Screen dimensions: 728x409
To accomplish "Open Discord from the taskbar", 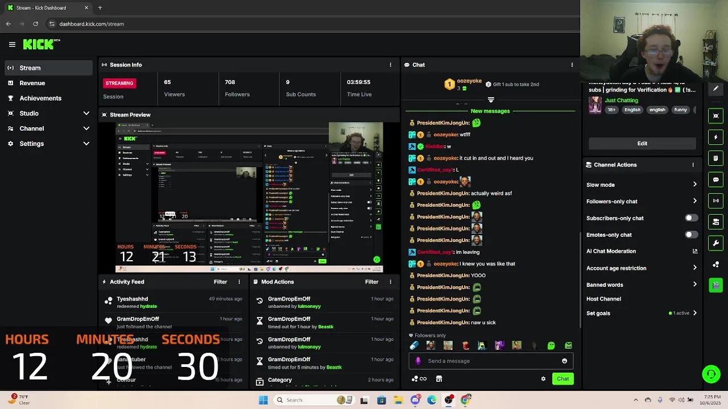I will point(415,400).
